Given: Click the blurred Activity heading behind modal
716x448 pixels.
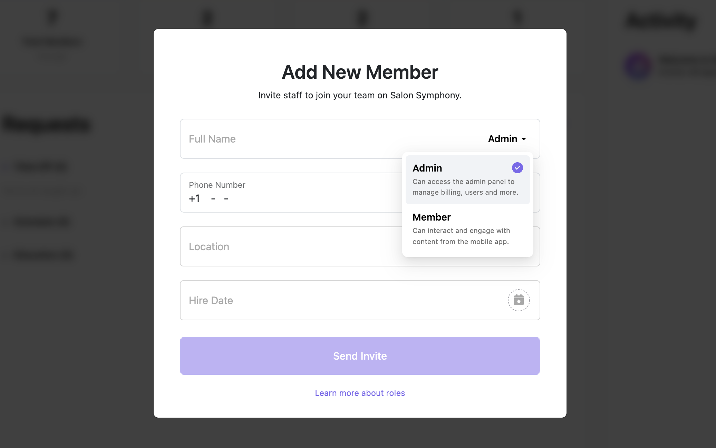Looking at the screenshot, I should (x=661, y=21).
